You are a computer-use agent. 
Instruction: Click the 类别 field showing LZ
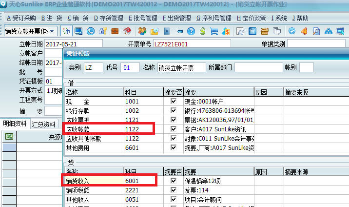pos(94,67)
